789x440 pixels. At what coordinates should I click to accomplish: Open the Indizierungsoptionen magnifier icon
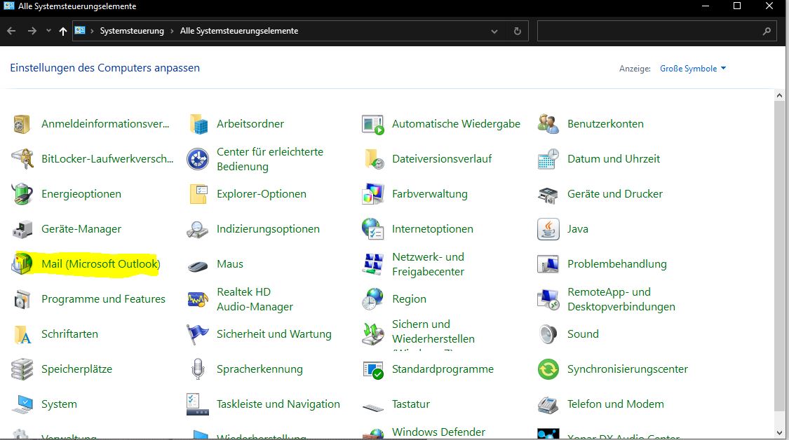tap(197, 229)
